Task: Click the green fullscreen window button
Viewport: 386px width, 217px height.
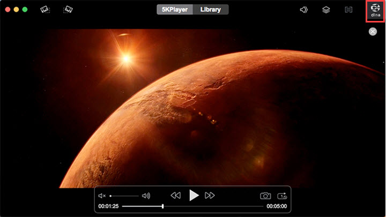Action: pos(25,10)
